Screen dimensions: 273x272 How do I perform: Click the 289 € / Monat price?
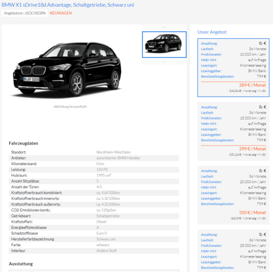253,85
